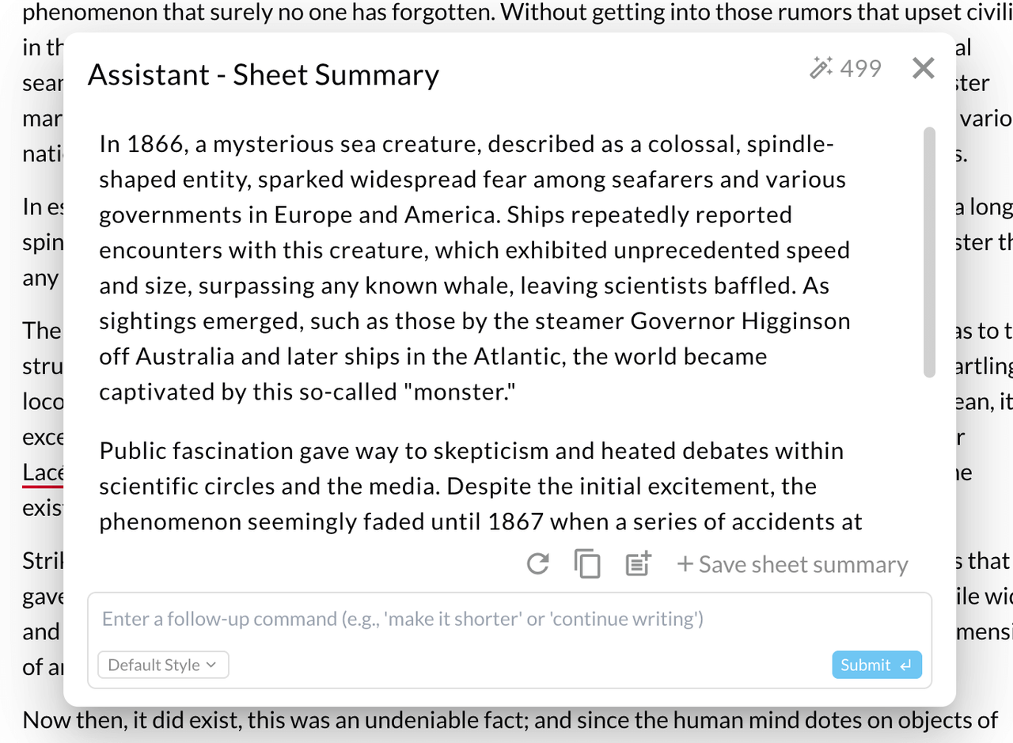Click the "Assistant - Sheet Summary" title
The height and width of the screenshot is (743, 1013).
click(263, 74)
